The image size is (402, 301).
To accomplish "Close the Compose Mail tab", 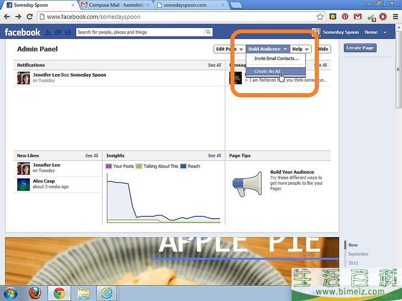I will [148, 5].
